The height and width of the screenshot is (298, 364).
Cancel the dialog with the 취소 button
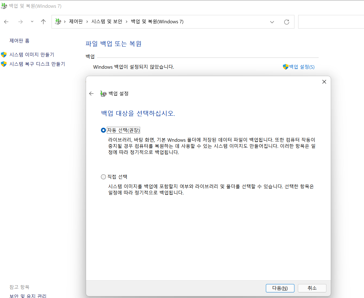[x=312, y=288]
